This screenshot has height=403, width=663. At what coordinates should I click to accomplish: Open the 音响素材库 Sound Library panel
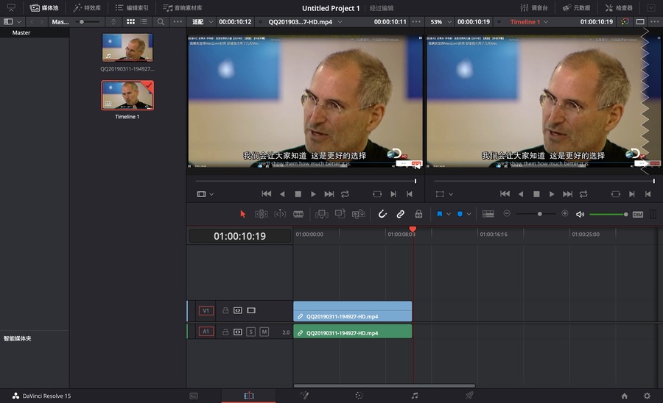(x=183, y=7)
